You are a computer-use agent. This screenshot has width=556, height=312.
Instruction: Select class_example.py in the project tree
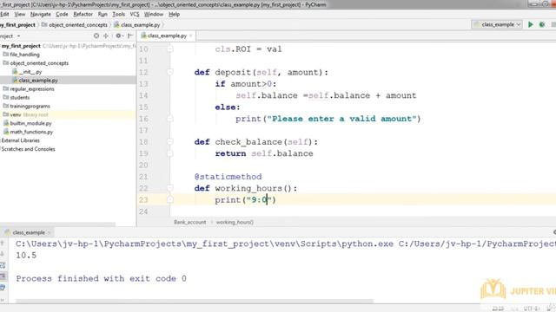click(38, 81)
